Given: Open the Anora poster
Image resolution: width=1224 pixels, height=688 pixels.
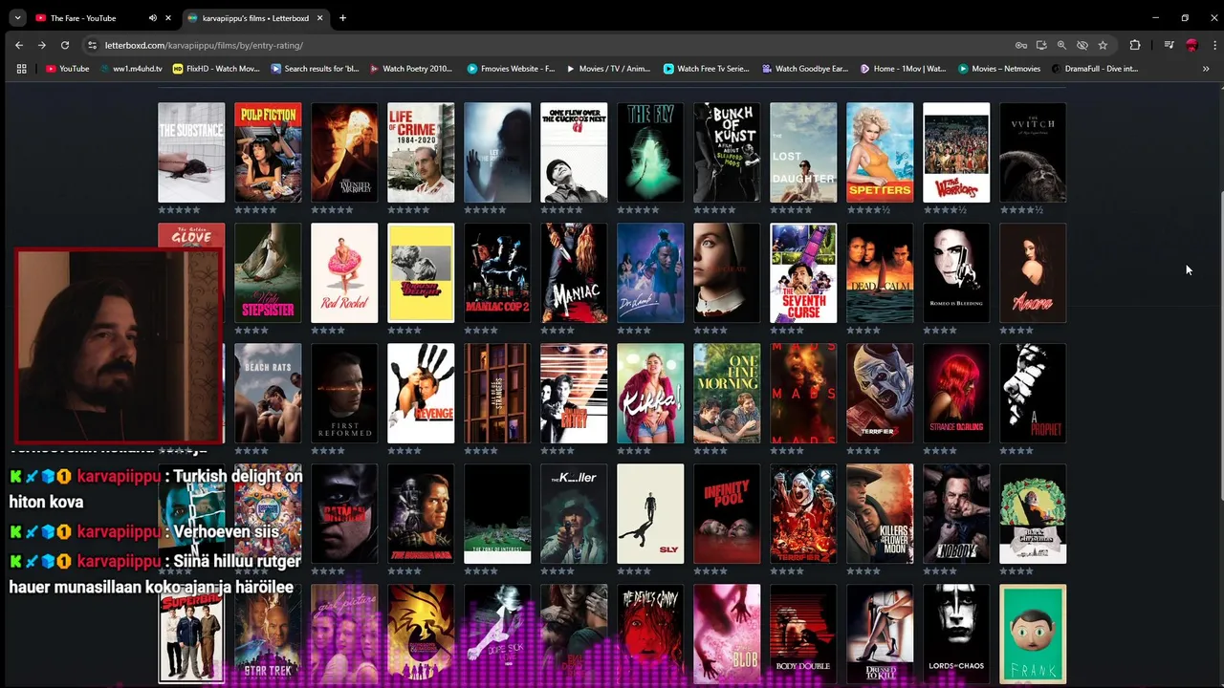Looking at the screenshot, I should click(x=1033, y=273).
